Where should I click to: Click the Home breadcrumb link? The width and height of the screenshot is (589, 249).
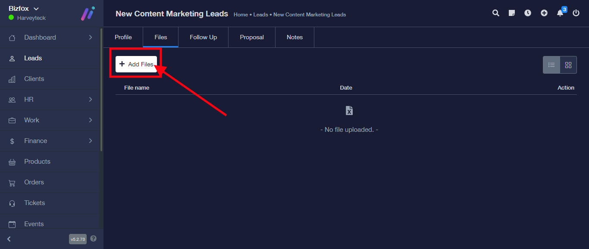(x=241, y=15)
